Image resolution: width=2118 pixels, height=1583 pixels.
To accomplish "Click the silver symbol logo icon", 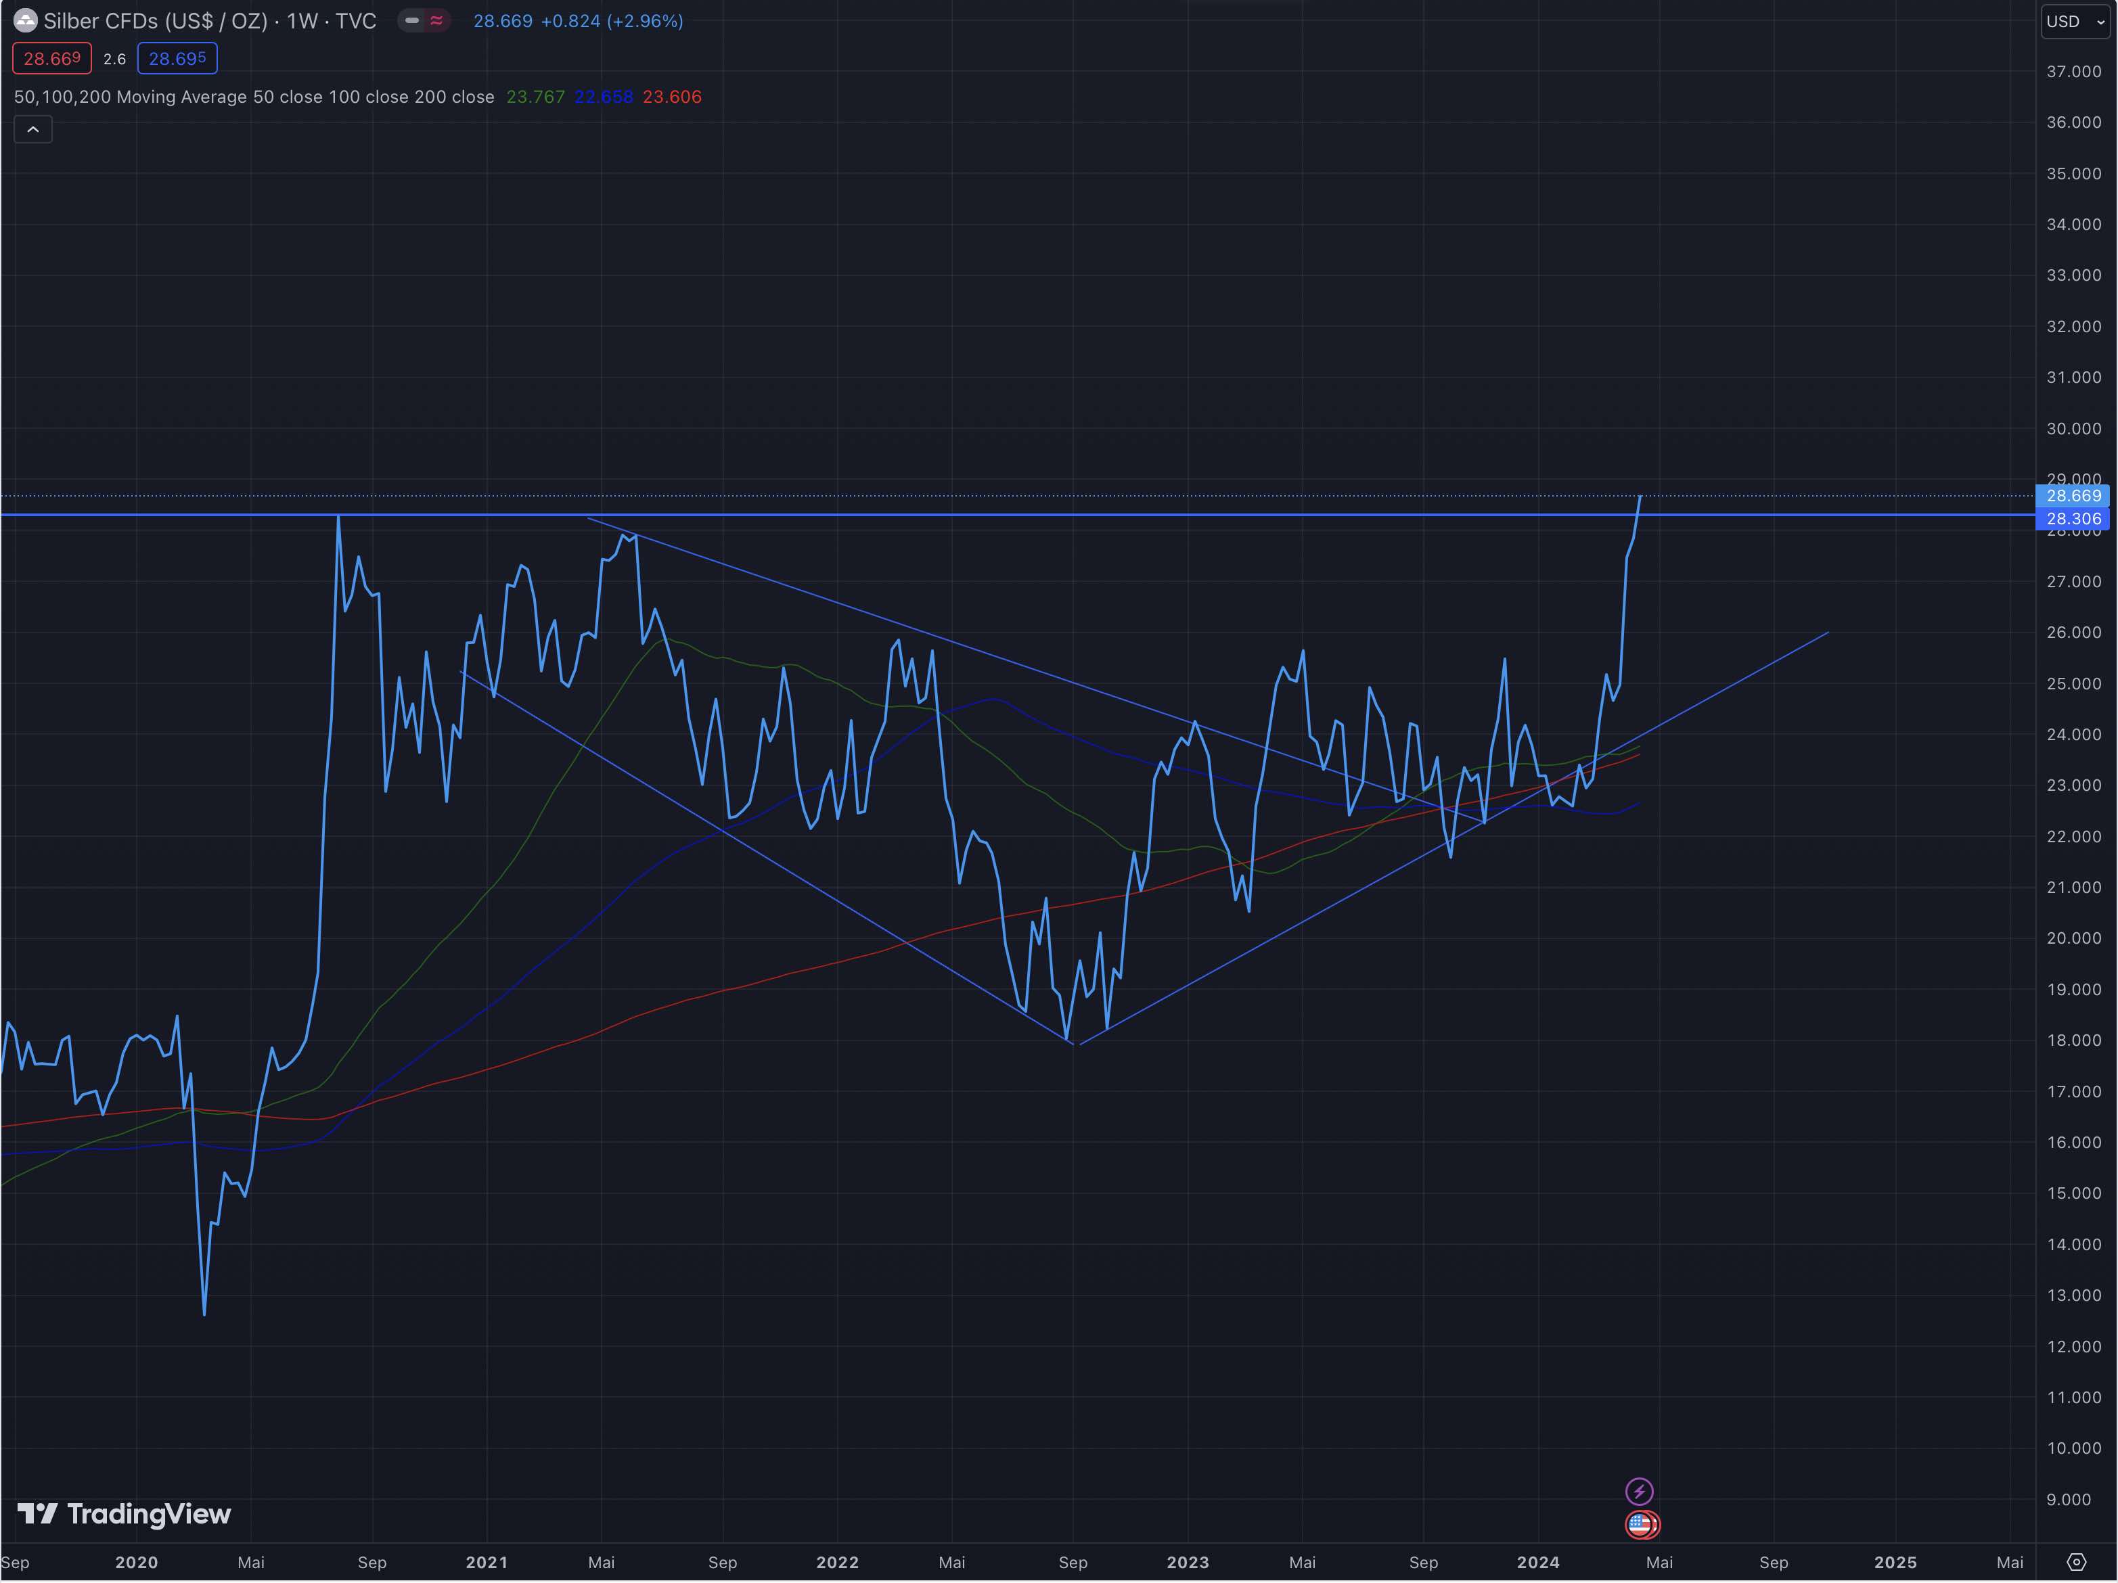I will pos(25,20).
